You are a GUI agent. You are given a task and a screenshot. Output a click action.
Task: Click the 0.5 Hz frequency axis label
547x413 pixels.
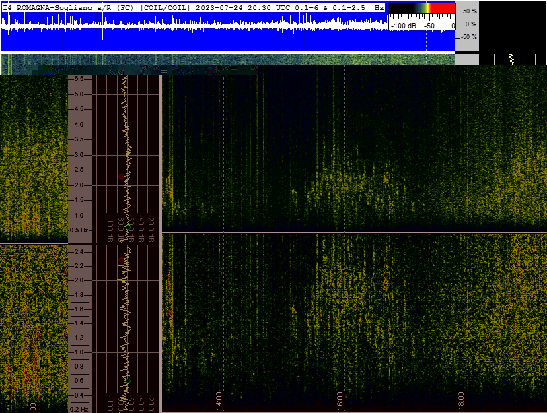[x=79, y=230]
